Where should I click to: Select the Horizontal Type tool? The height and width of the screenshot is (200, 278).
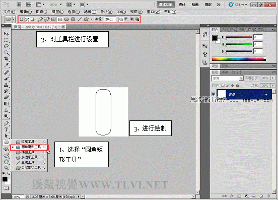(x=6, y=129)
